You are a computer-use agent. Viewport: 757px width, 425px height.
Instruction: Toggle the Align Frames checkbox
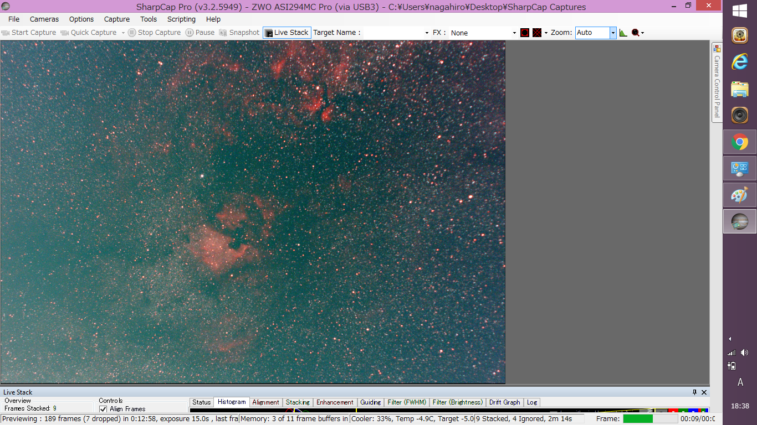click(103, 409)
